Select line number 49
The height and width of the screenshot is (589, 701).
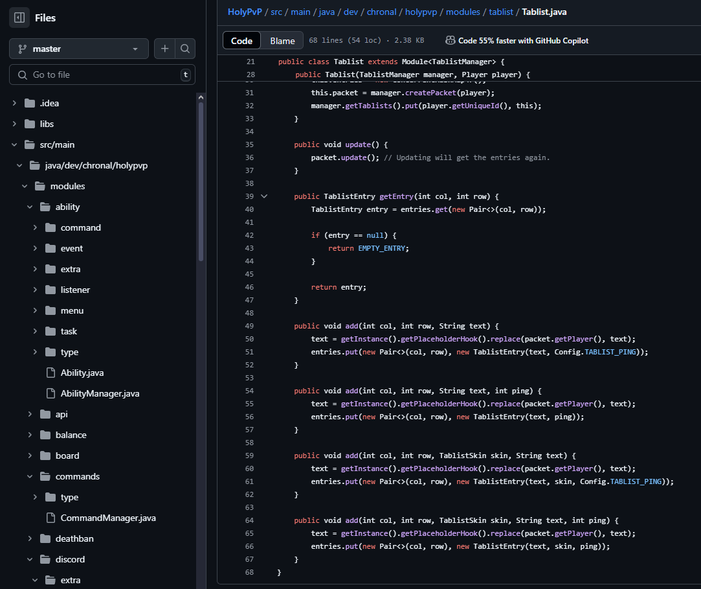[249, 326]
